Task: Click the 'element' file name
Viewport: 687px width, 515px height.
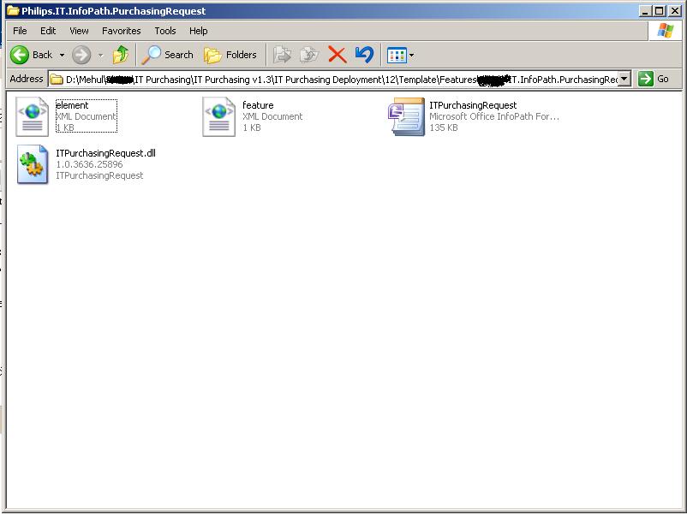Action: coord(72,105)
